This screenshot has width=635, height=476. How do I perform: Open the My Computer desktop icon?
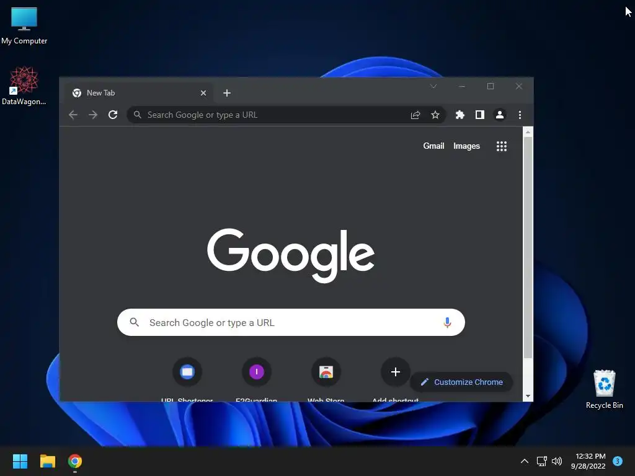point(24,25)
